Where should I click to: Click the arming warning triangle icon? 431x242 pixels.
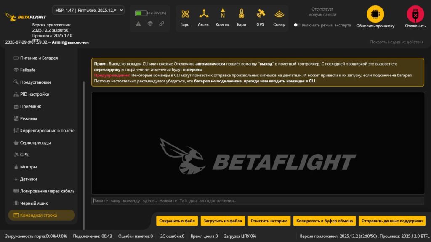[138, 24]
